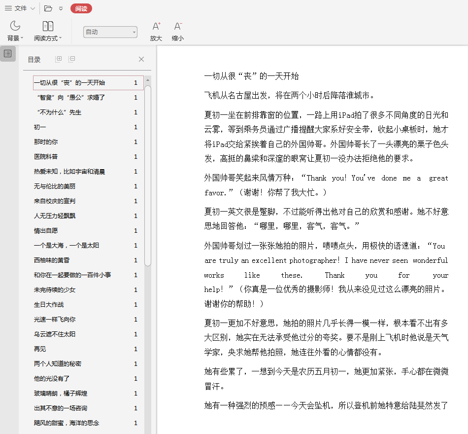Jump to chapter 初一
The image size is (468, 434).
click(x=40, y=127)
